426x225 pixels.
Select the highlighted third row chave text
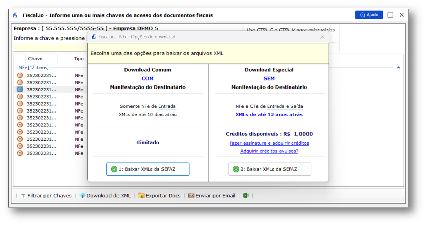pos(41,90)
